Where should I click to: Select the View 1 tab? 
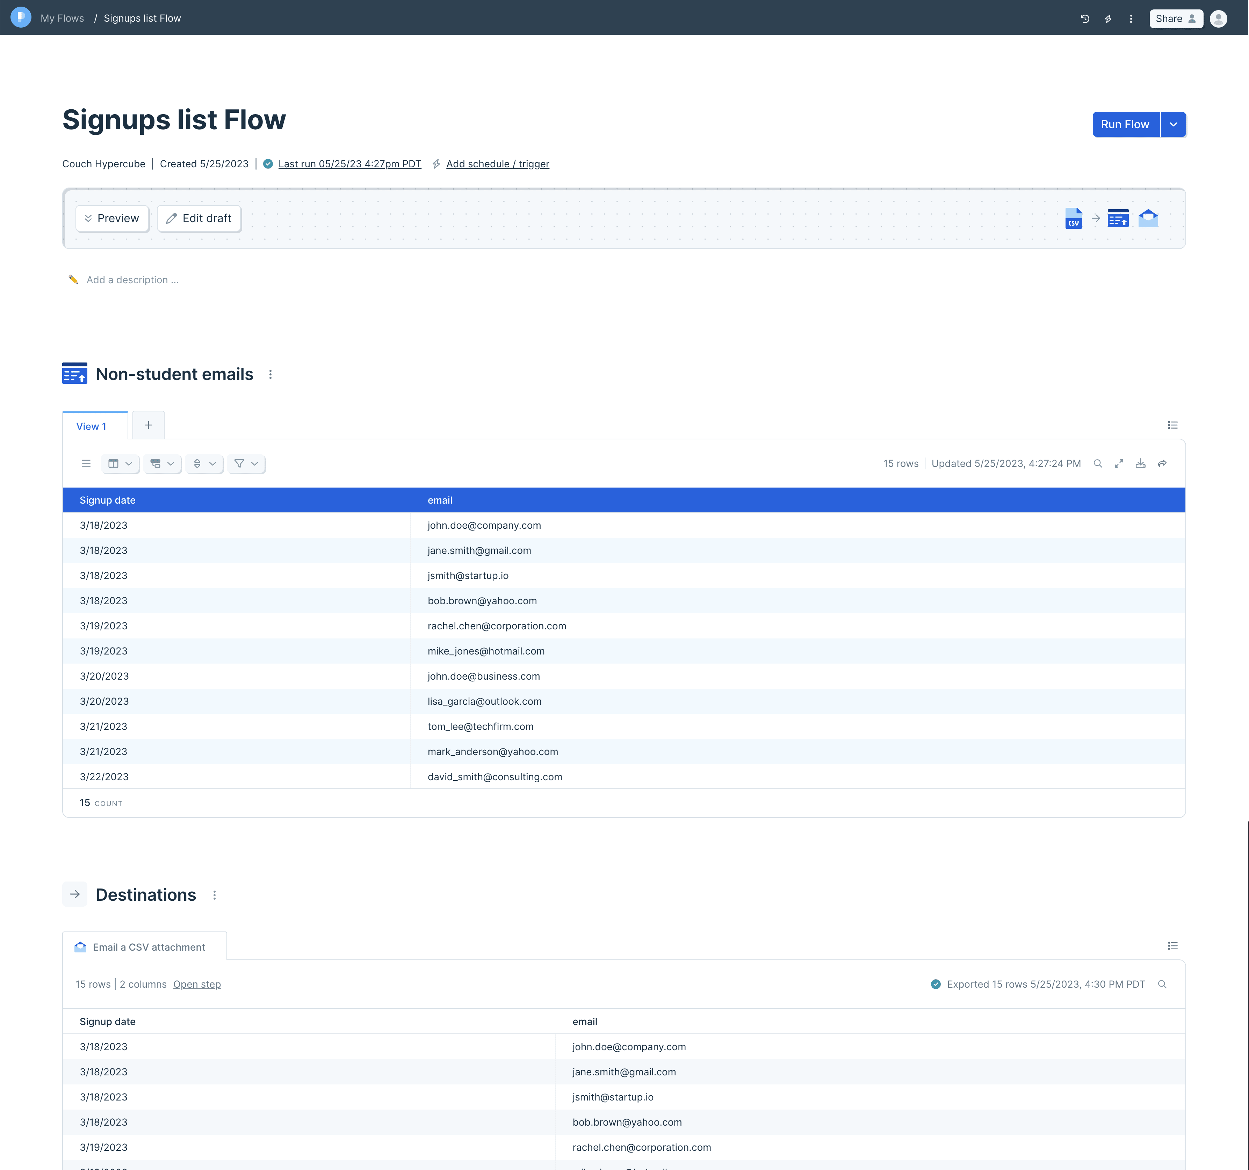pos(92,426)
